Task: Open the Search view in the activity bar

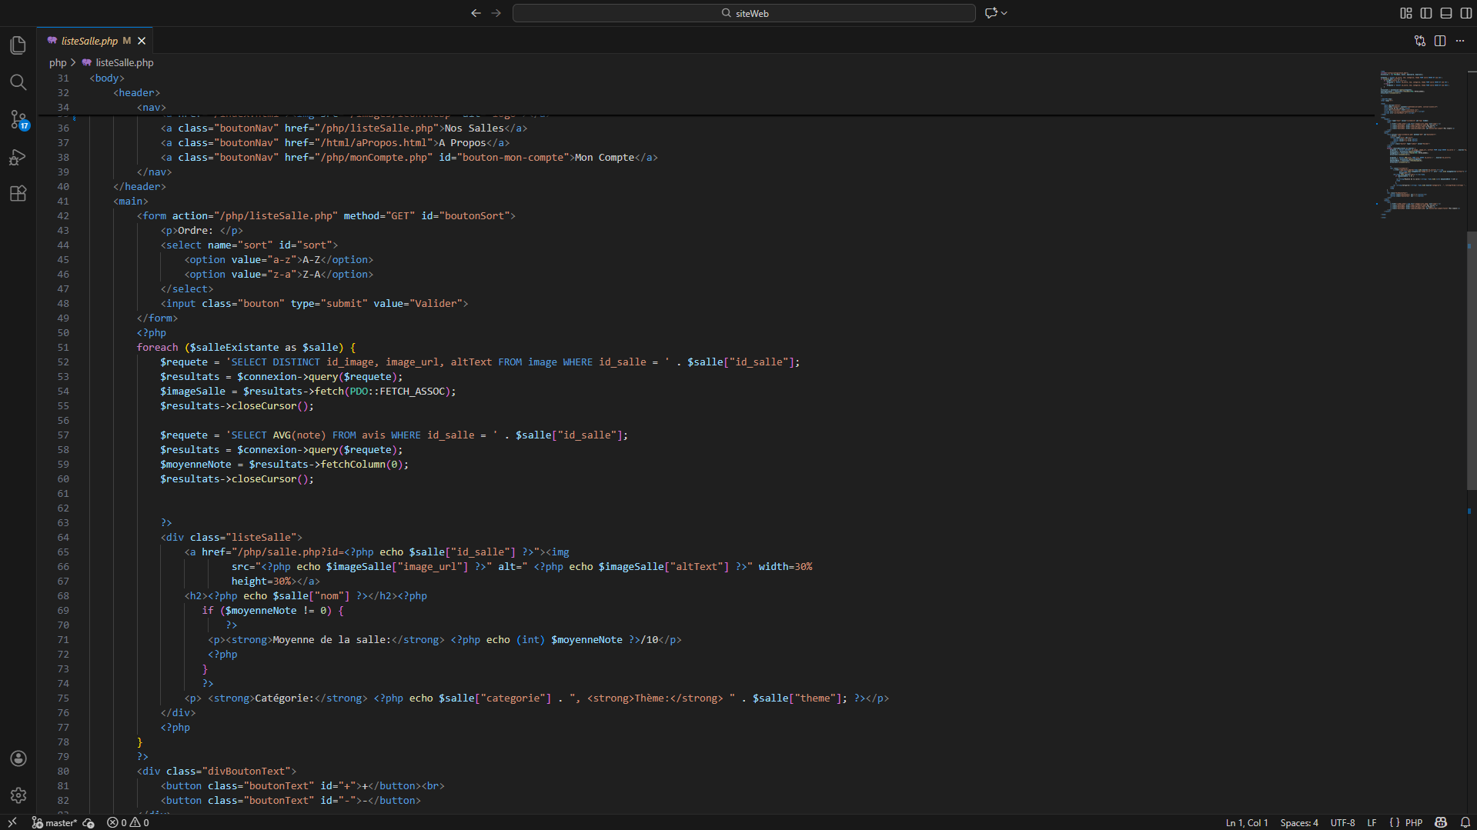Action: 18,82
